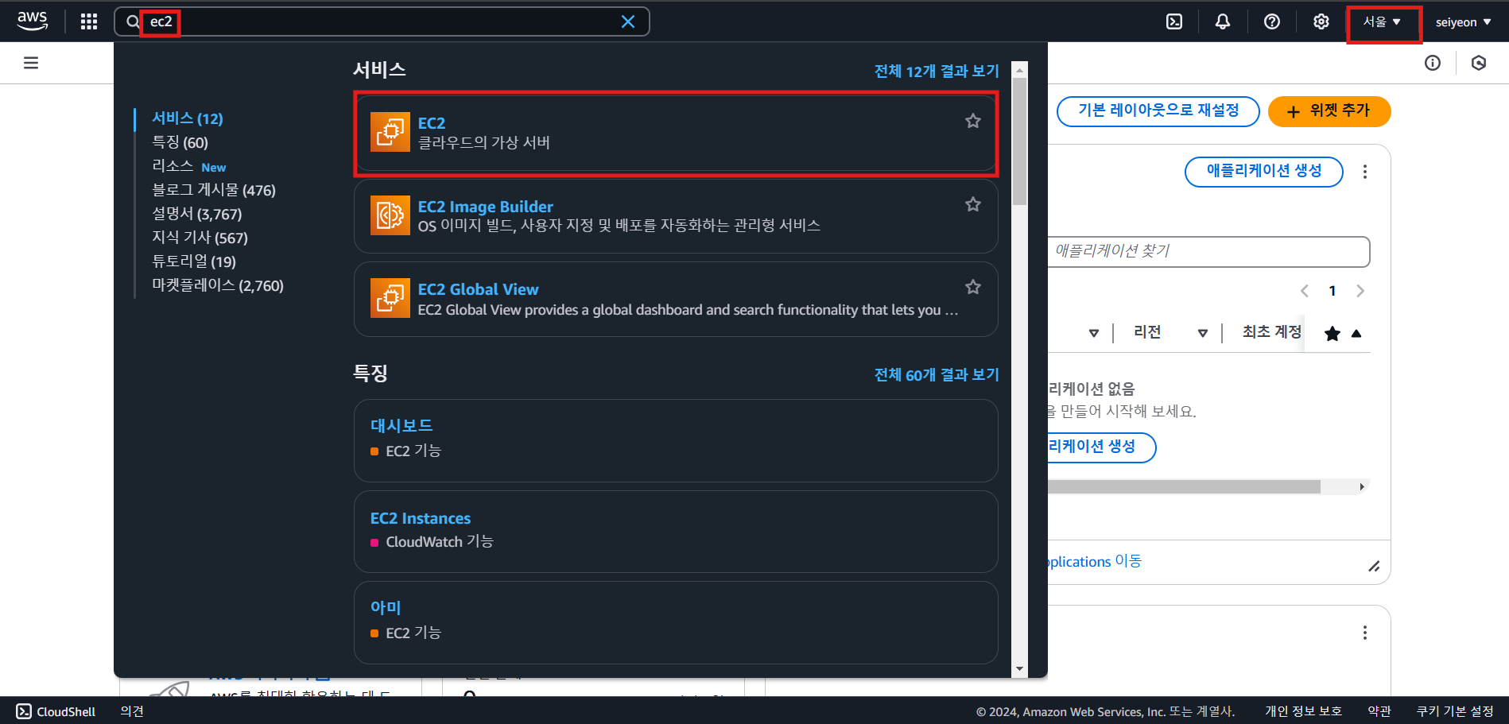Screen dimensions: 1509x724
Task: Click the EC2 orange service icon
Action: tap(390, 132)
